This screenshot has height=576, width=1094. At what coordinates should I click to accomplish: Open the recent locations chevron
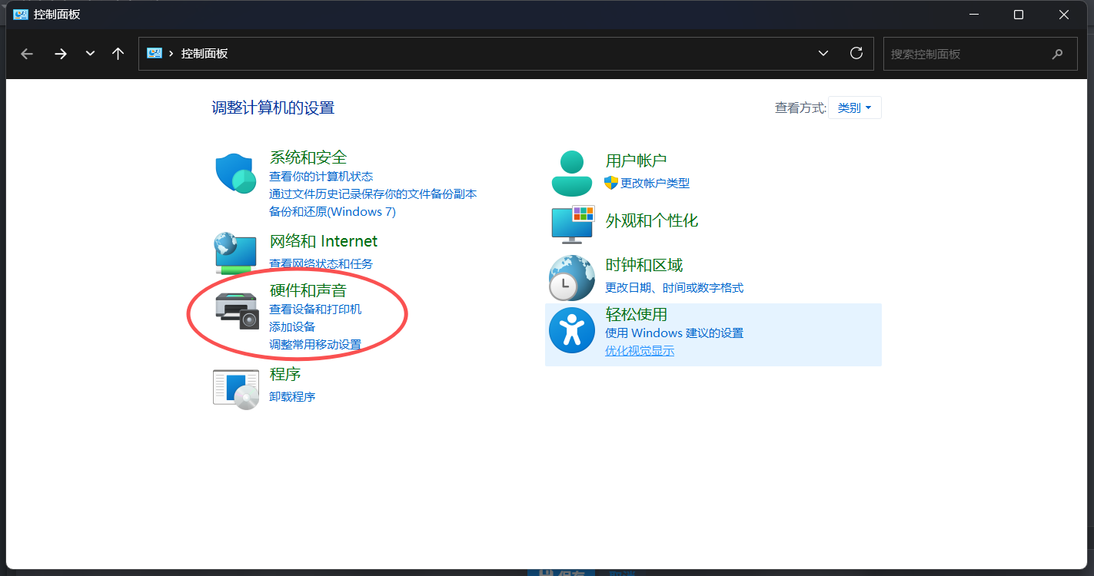tap(90, 54)
